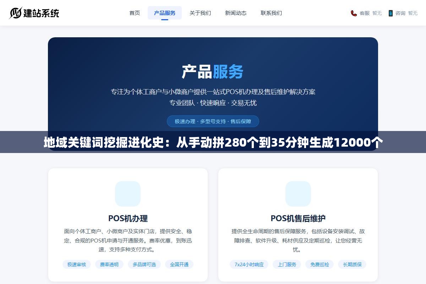Click the 极速办理 · 多型号支持 · 售后保障 pill
This screenshot has width=426, height=284.
point(213,121)
